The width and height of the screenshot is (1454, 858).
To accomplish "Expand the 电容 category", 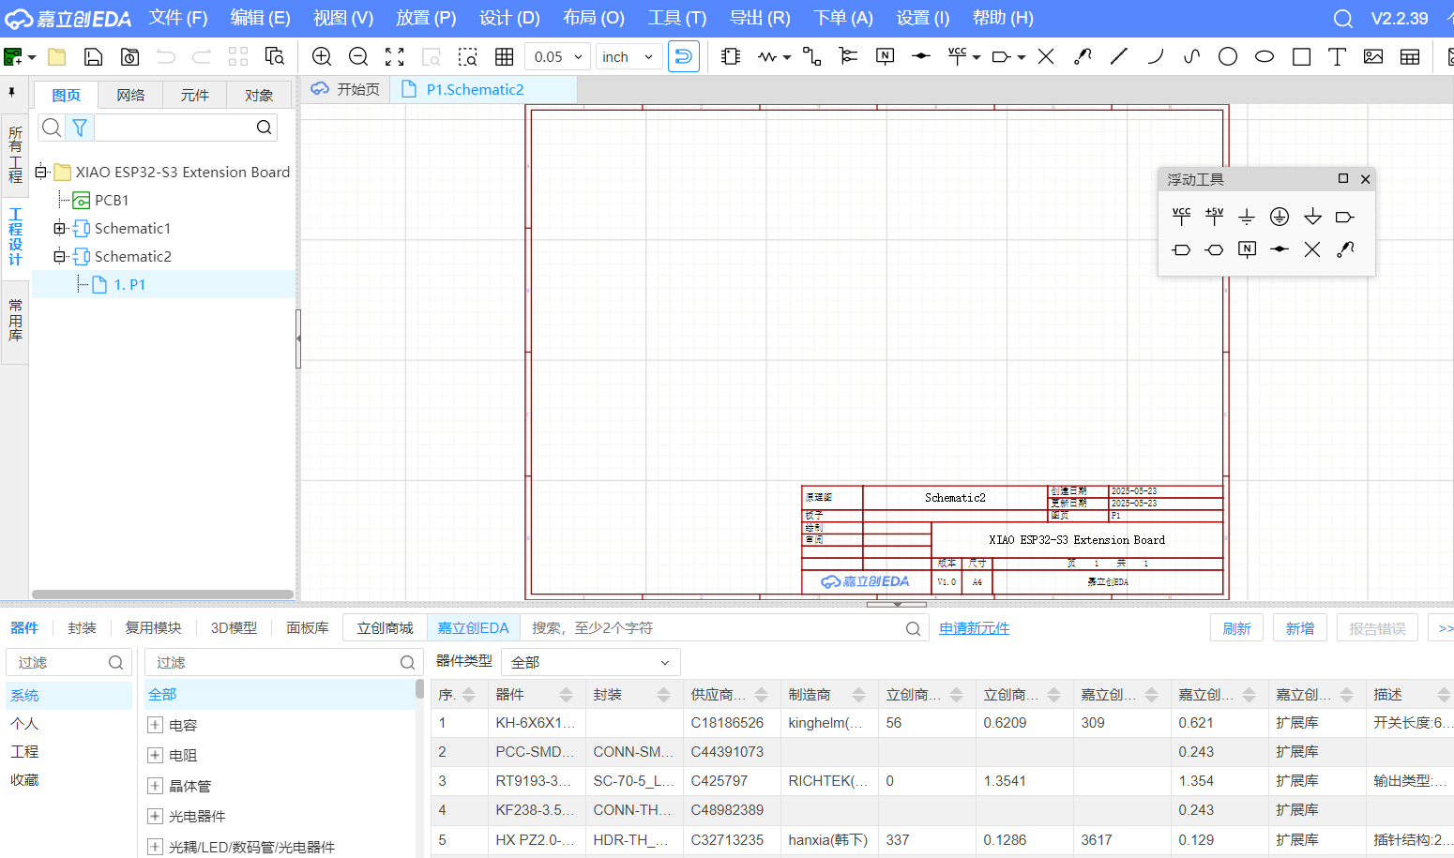I will pos(156,725).
